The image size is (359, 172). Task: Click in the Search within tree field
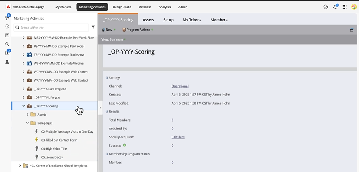pyautogui.click(x=52, y=28)
